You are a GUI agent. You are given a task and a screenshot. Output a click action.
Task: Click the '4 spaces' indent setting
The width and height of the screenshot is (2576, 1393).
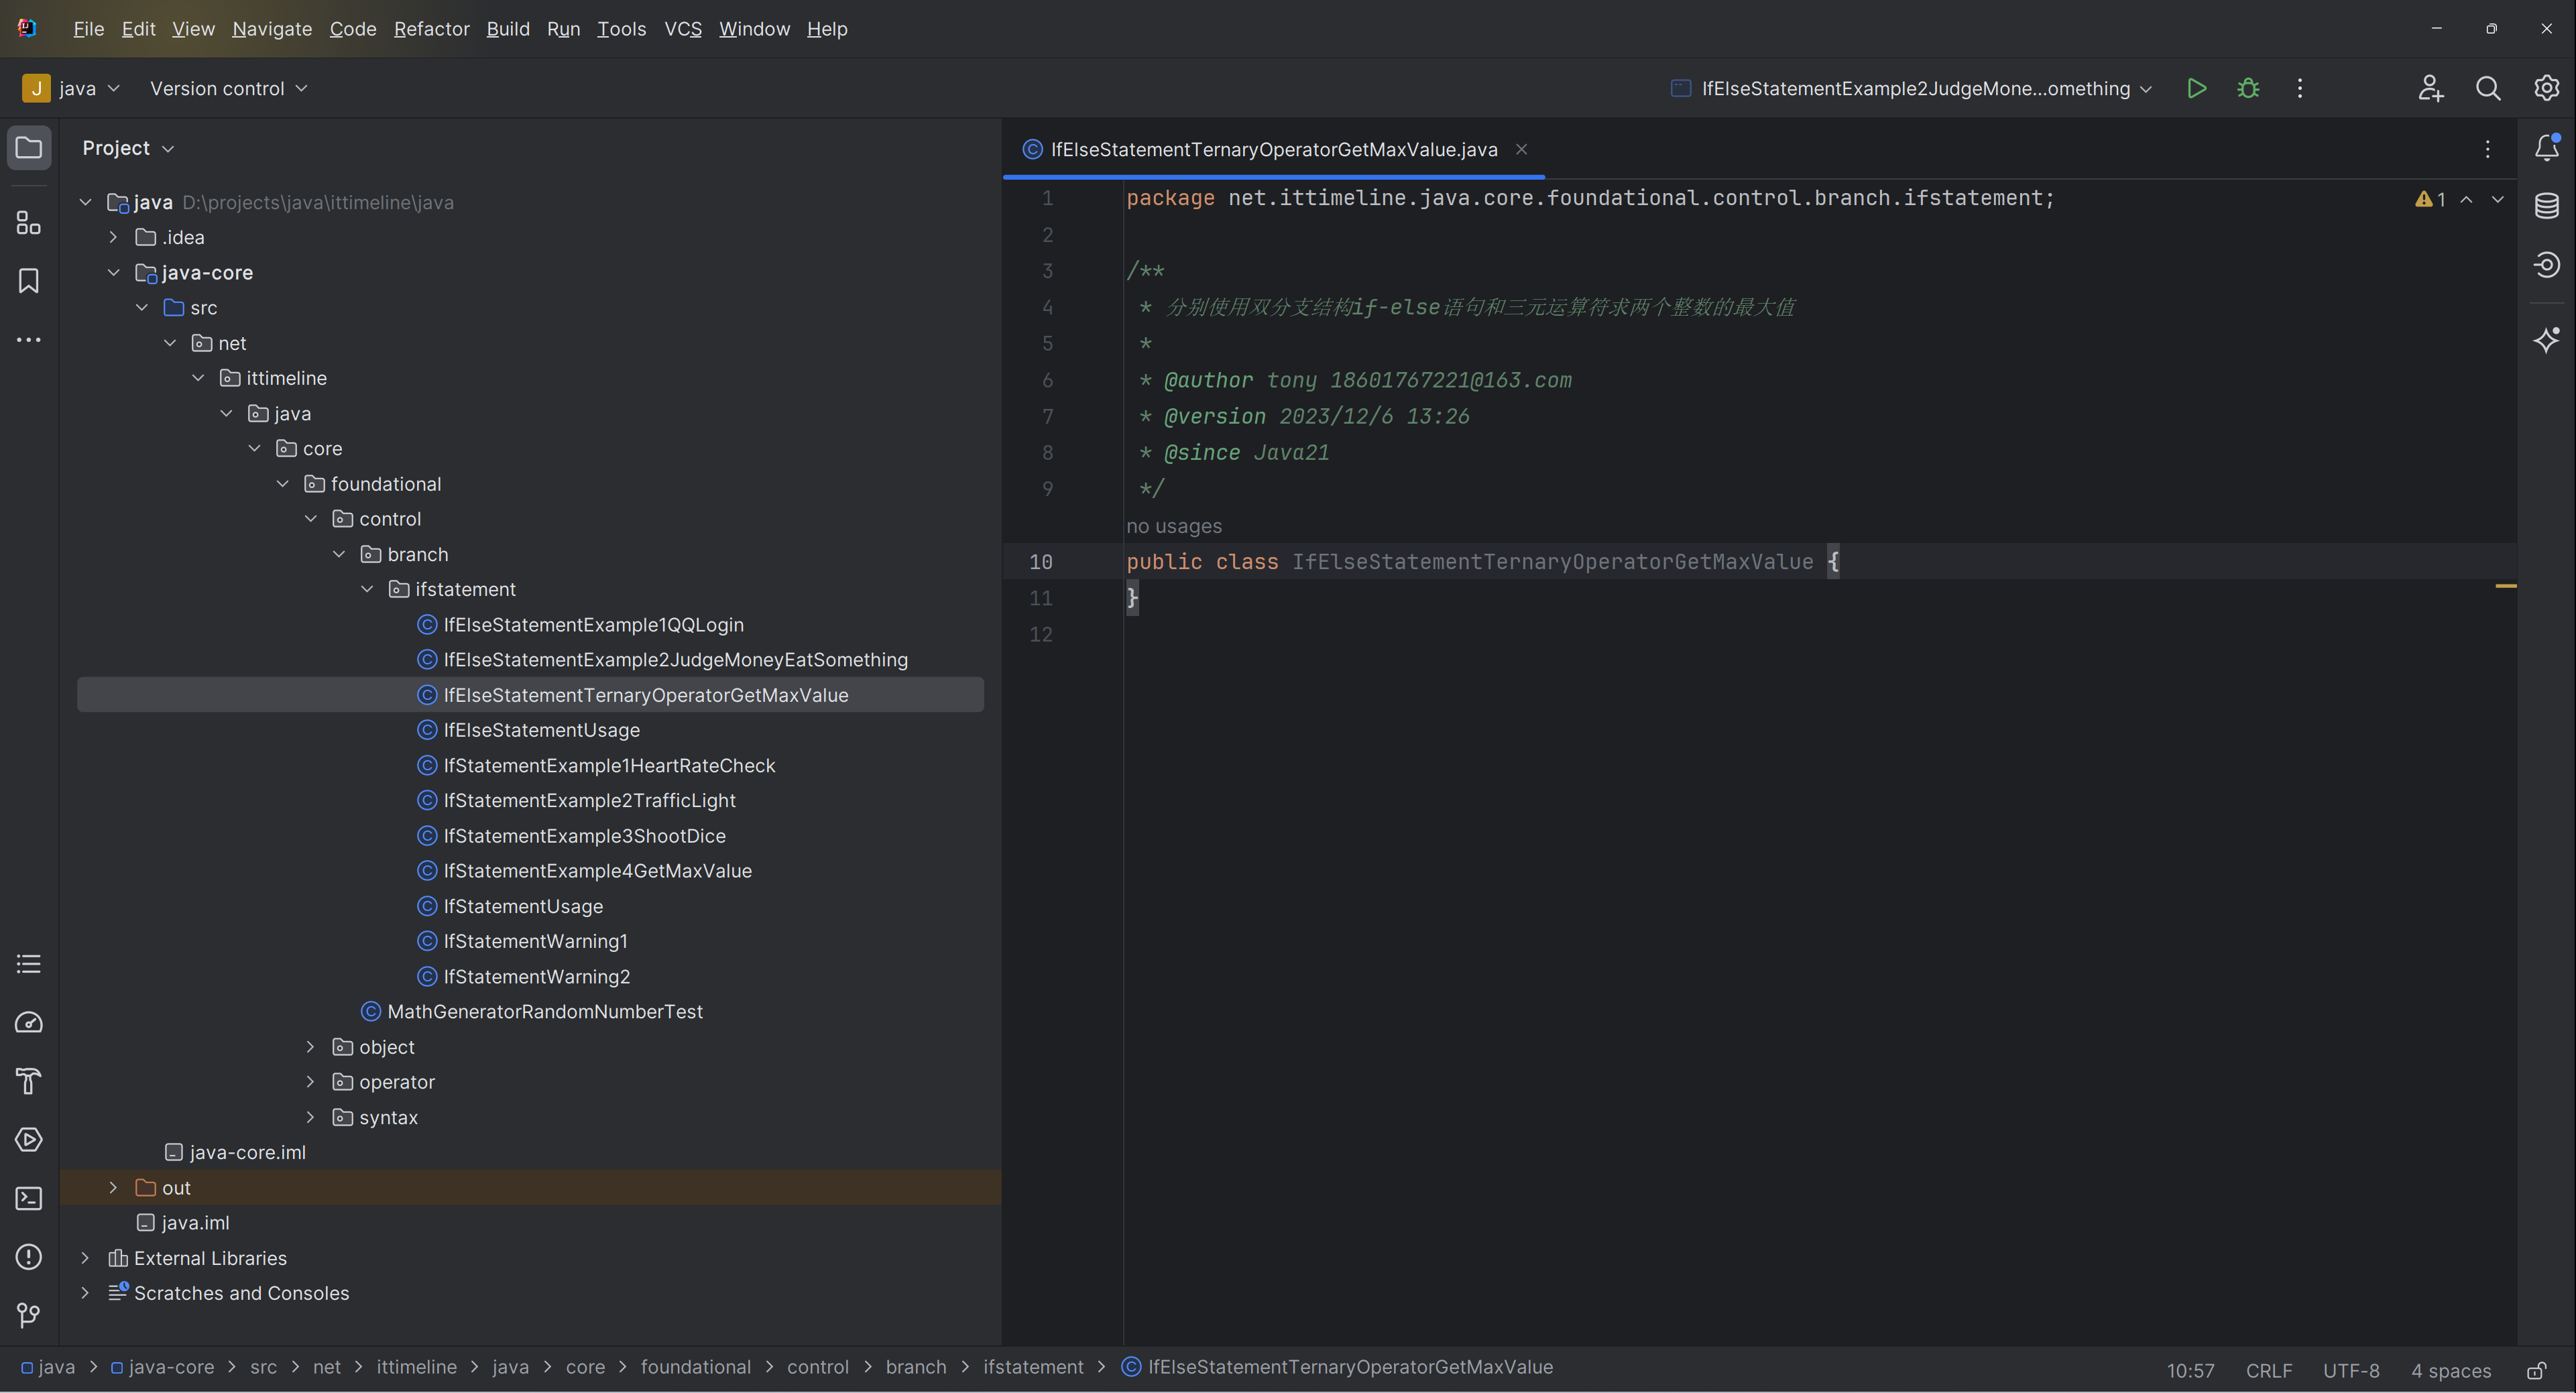pos(2451,1370)
